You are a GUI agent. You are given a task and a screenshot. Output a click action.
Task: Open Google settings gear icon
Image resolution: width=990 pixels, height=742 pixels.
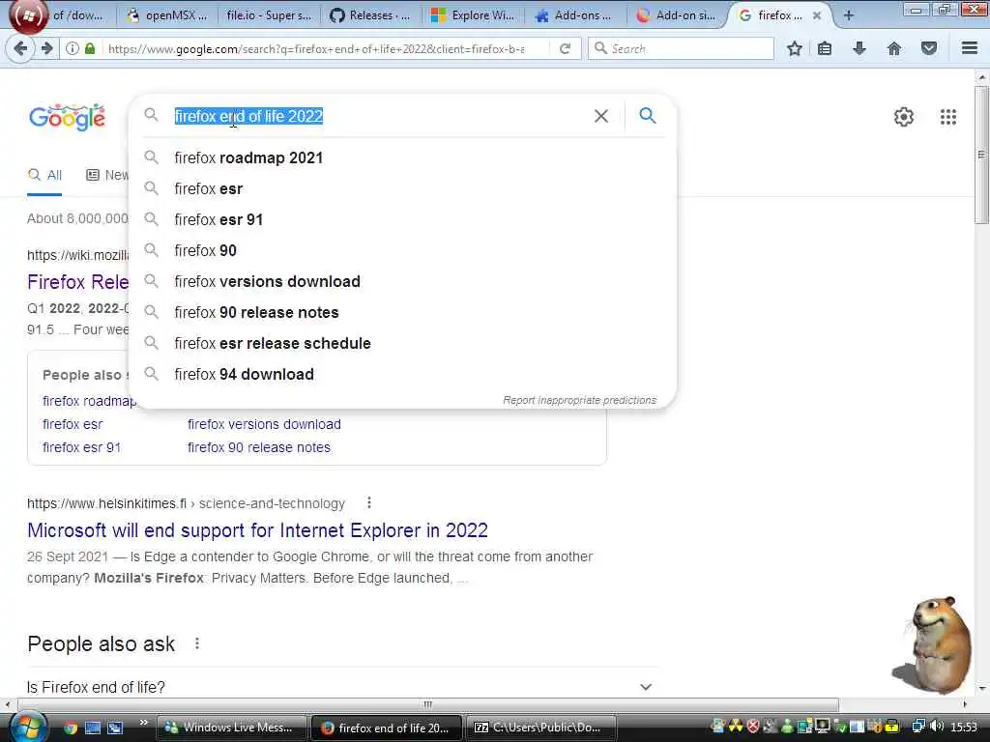(x=904, y=117)
